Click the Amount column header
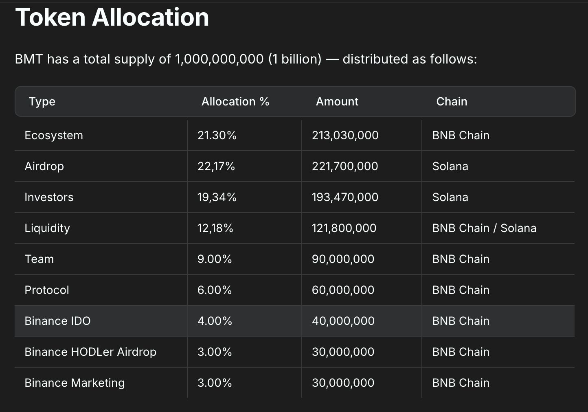Image resolution: width=588 pixels, height=412 pixels. pyautogui.click(x=337, y=101)
